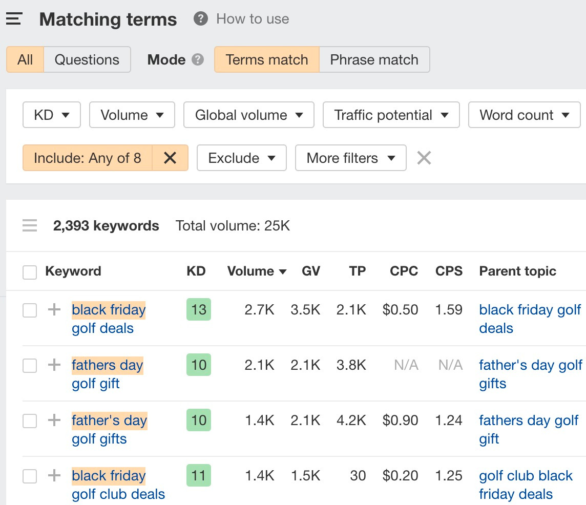Click the plus icon beside fathers day golf gift
Screen dimensions: 586x505
tap(53, 365)
